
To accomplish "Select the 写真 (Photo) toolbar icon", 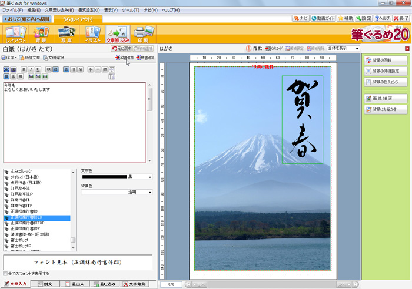I will 66,34.
